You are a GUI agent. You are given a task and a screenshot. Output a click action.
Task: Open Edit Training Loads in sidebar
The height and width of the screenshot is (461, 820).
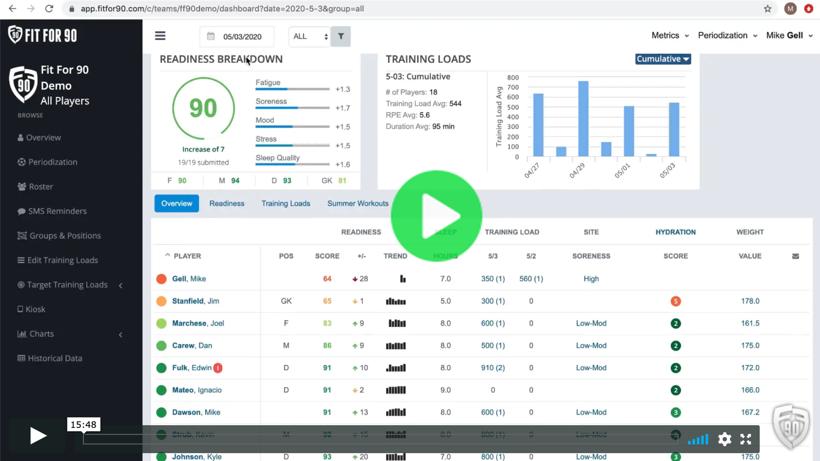coord(57,260)
